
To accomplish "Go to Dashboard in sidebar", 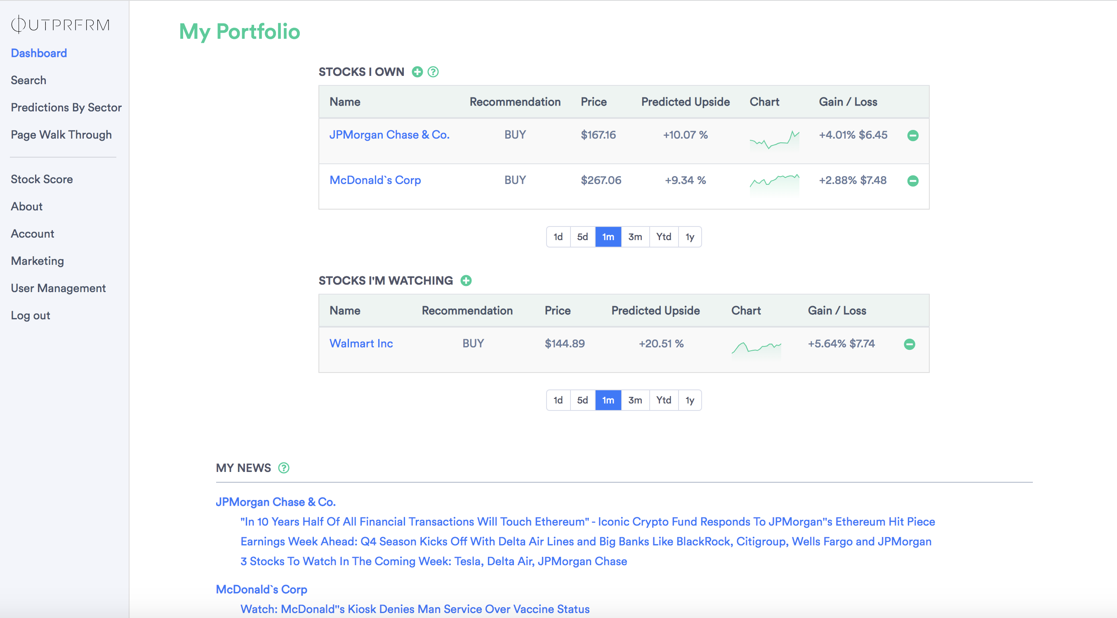I will coord(39,53).
